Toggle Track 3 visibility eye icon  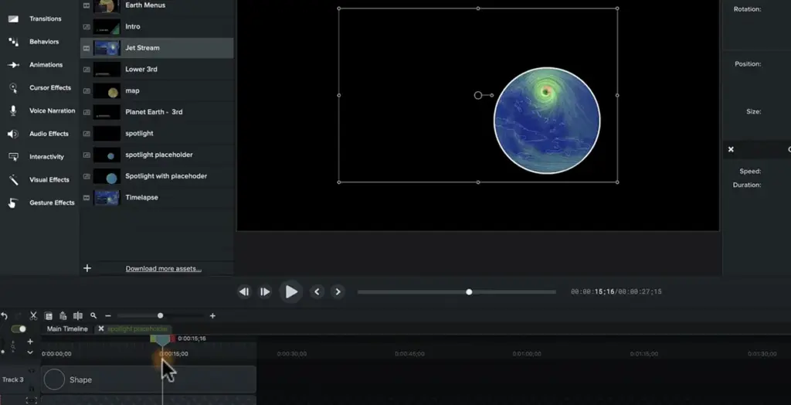point(32,372)
